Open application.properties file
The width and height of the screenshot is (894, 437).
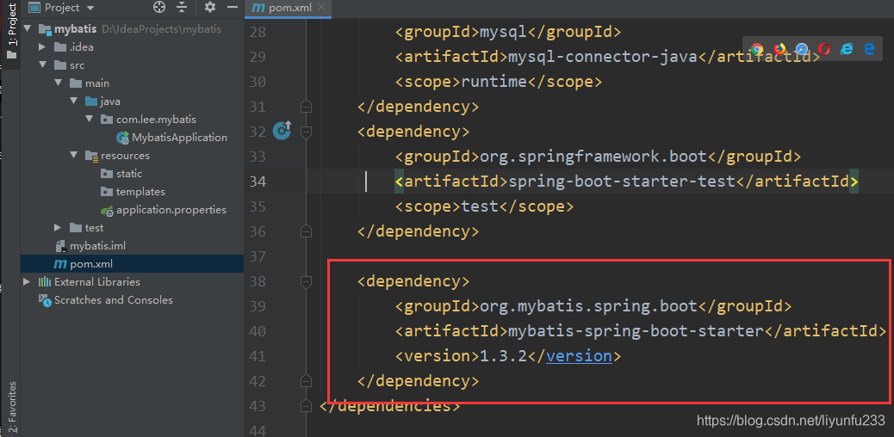tap(171, 210)
